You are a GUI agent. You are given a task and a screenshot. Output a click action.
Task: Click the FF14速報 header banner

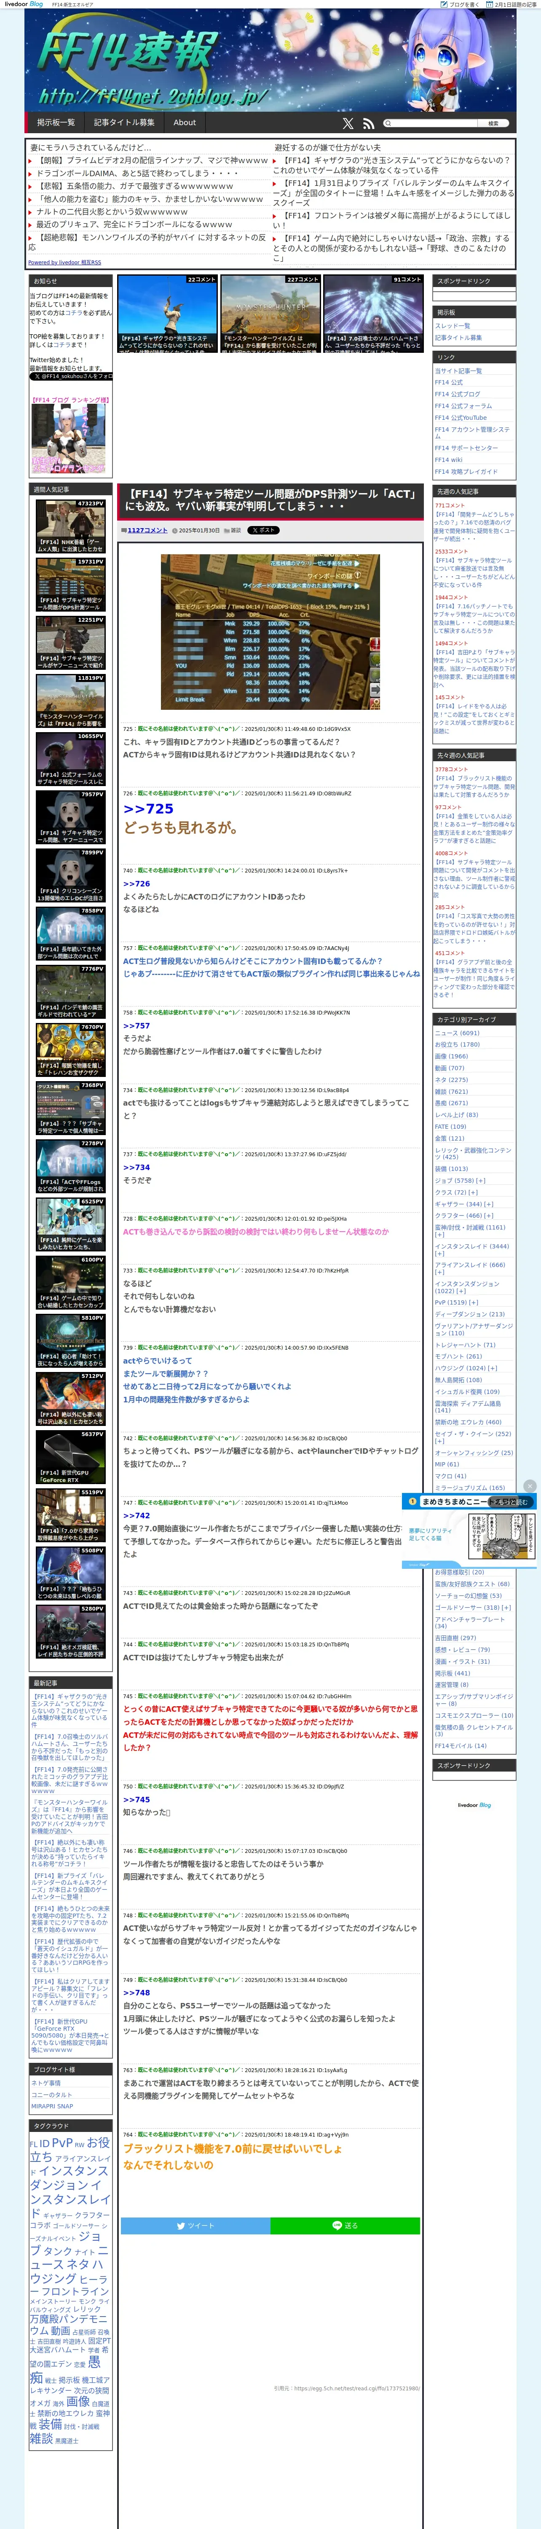point(270,61)
